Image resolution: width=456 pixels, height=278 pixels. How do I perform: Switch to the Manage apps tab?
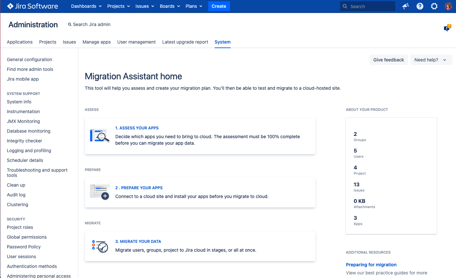pyautogui.click(x=97, y=42)
